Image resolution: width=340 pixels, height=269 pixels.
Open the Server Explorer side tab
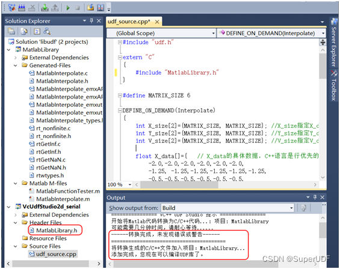point(333,43)
